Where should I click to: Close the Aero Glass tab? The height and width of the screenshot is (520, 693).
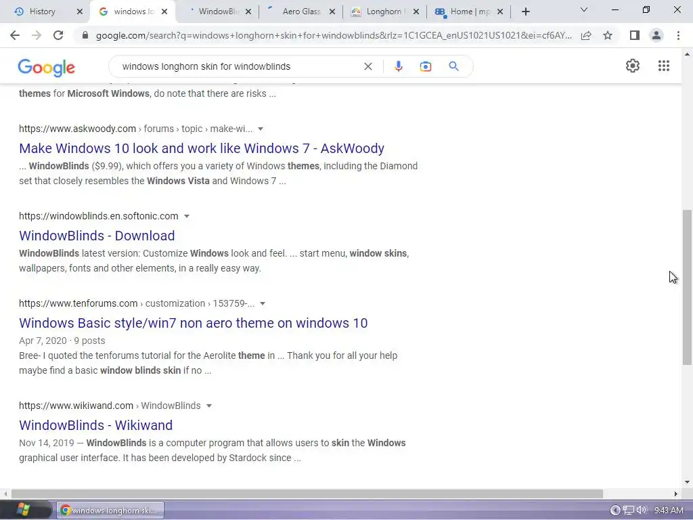pos(332,12)
